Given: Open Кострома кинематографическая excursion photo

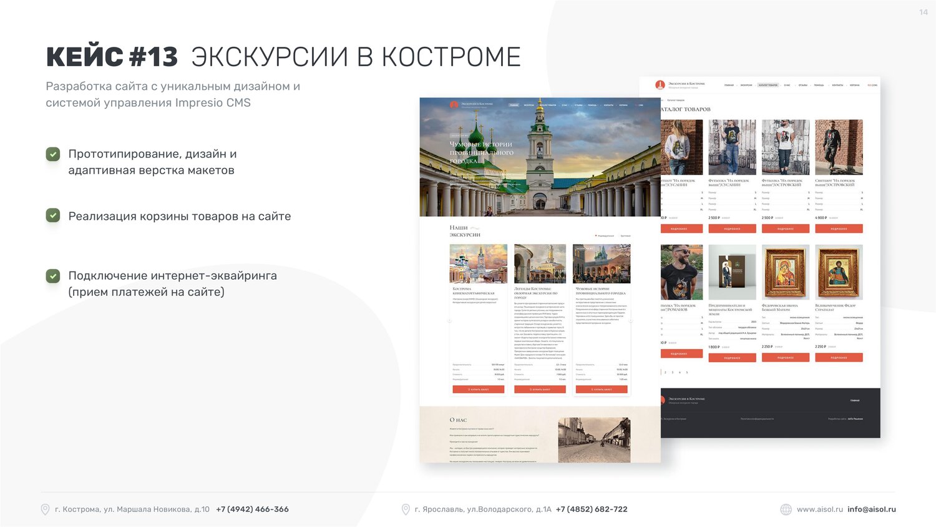Looking at the screenshot, I should (x=479, y=263).
